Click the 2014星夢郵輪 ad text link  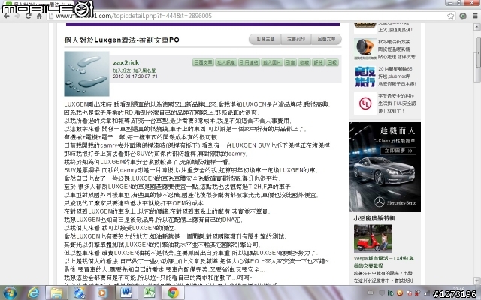pos(397,76)
